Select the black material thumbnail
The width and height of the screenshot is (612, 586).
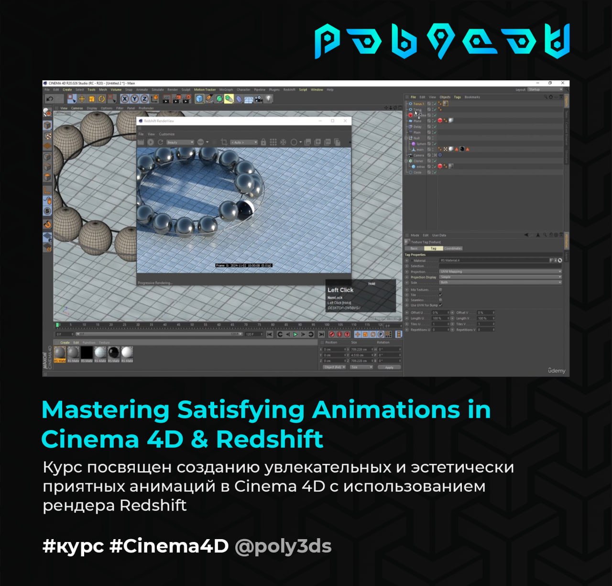click(x=87, y=353)
